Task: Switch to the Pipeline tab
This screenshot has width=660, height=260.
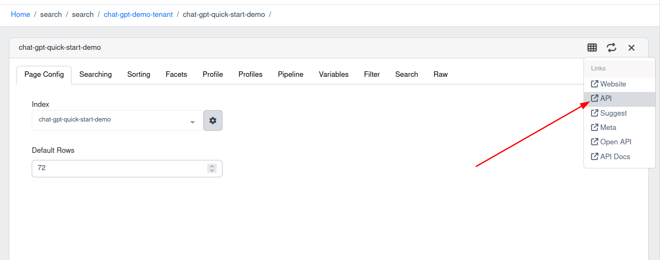Action: [x=291, y=75]
